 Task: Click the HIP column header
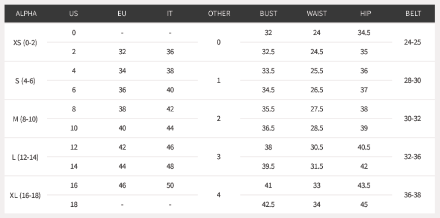(x=364, y=14)
